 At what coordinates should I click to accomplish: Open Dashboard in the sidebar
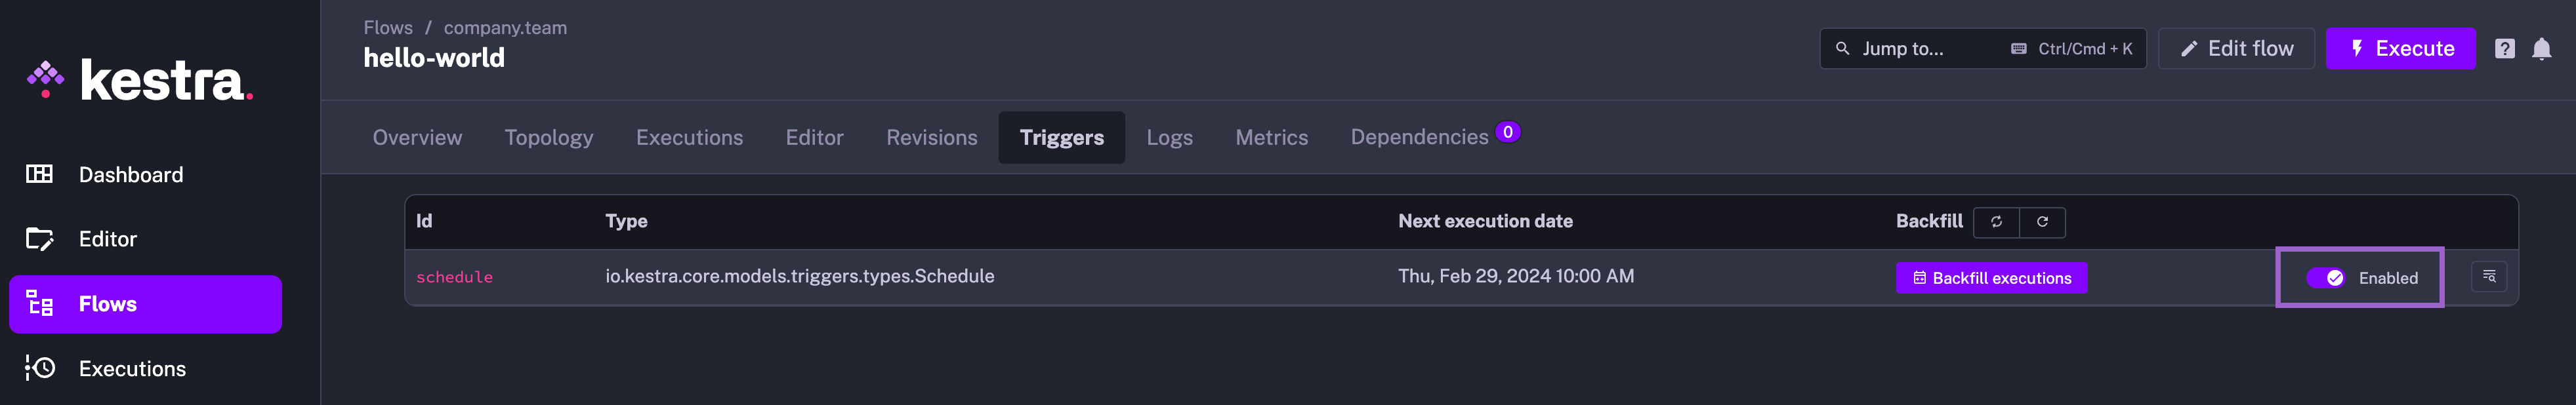pyautogui.click(x=130, y=175)
